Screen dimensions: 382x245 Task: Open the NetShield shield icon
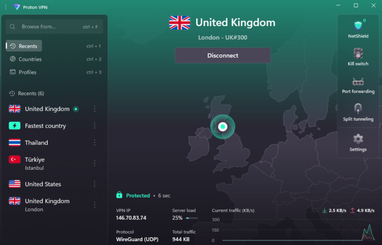point(358,26)
